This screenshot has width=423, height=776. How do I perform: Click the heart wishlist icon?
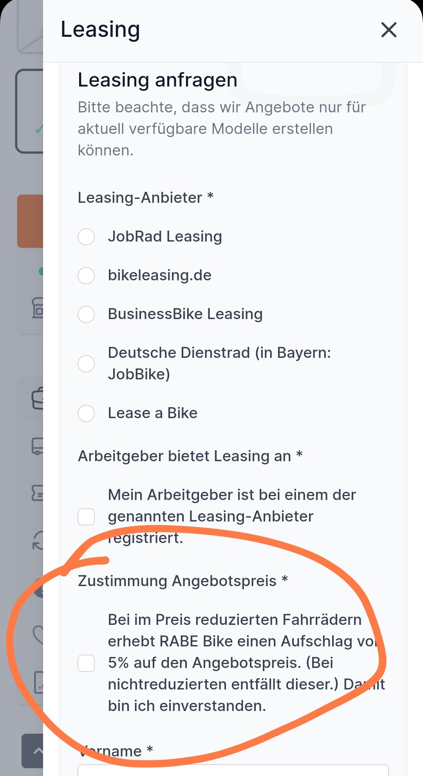pos(38,634)
